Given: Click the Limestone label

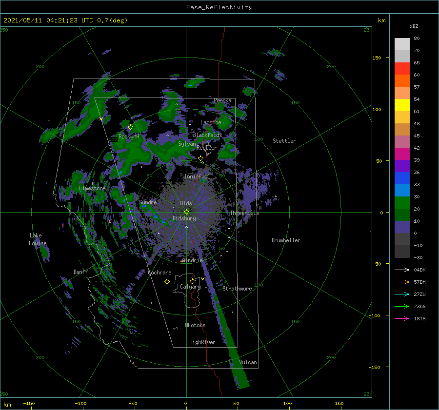Looking at the screenshot, I should click(92, 188).
